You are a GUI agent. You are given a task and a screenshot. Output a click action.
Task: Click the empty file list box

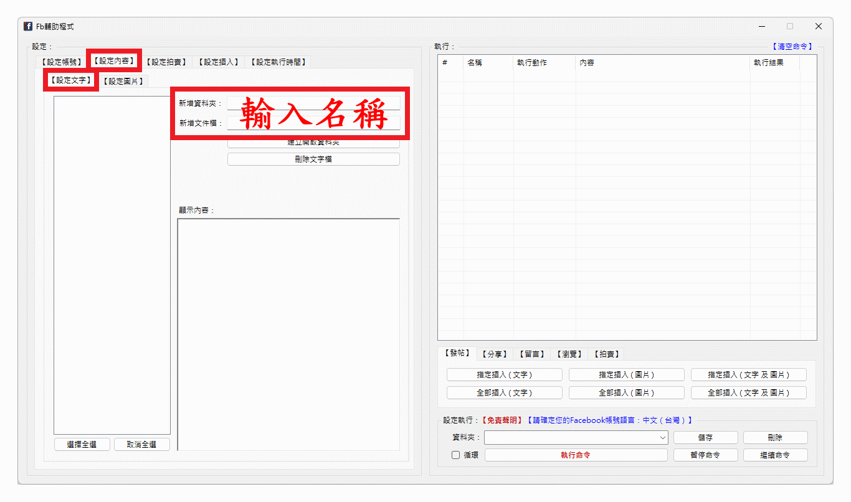pos(112,265)
